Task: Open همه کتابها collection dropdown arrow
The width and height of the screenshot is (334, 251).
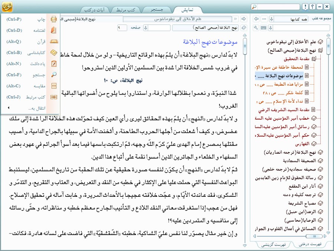Action: pyautogui.click(x=272, y=19)
